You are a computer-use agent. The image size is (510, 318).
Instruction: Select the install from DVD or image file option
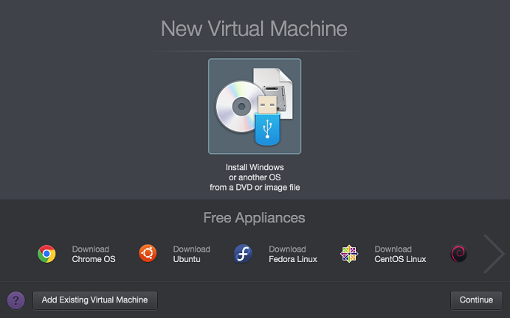[255, 106]
